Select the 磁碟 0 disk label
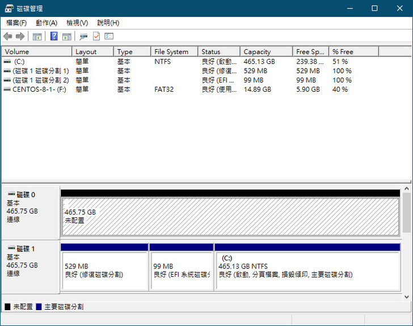The height and width of the screenshot is (326, 413). 26,195
